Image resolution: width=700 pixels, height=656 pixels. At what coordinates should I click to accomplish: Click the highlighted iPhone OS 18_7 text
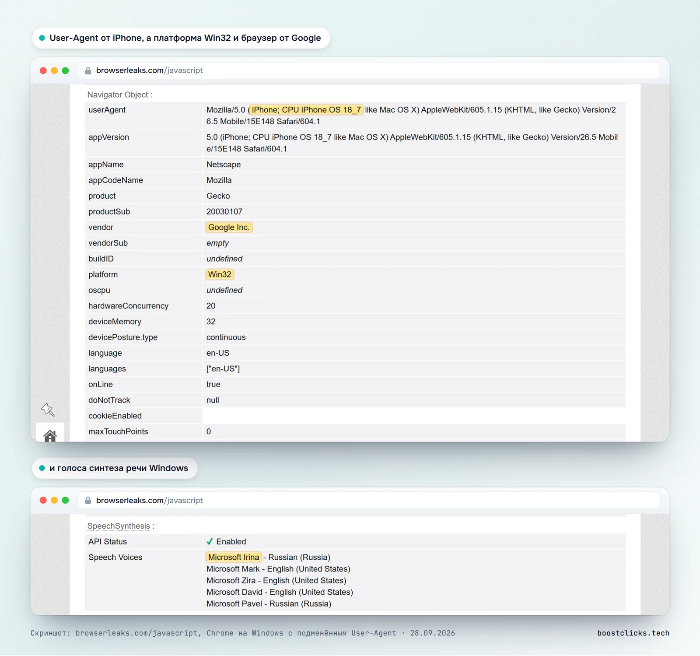pyautogui.click(x=306, y=110)
